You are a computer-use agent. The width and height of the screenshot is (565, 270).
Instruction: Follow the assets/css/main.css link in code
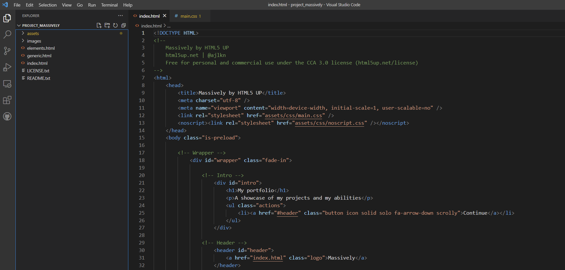[293, 116]
